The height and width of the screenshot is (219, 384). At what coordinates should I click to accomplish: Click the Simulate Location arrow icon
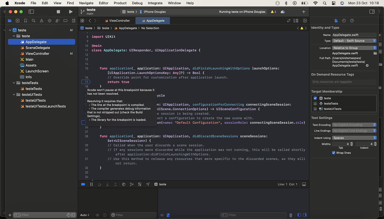pos(148,184)
